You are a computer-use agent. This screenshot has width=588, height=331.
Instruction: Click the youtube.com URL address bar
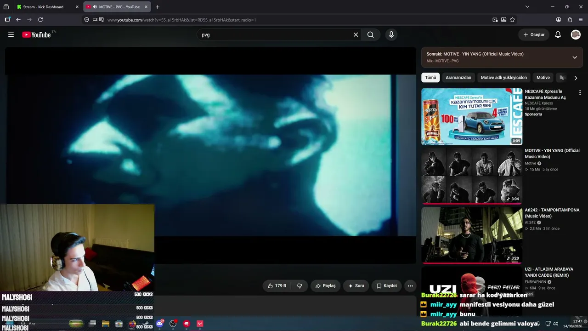coord(294,20)
